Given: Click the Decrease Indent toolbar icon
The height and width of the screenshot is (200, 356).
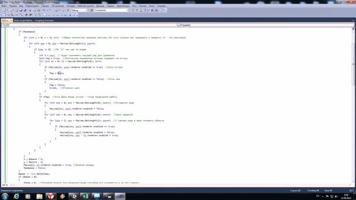Looking at the screenshot, I should 26,15.
